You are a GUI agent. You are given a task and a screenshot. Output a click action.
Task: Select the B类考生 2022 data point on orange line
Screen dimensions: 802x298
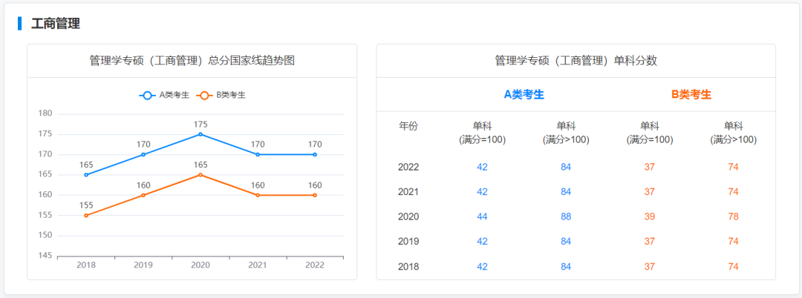tap(315, 195)
